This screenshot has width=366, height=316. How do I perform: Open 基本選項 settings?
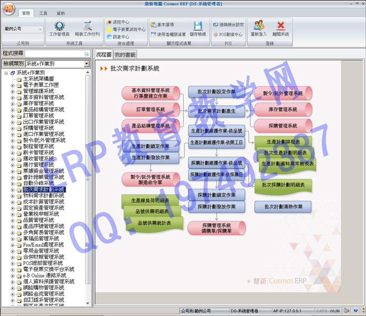[162, 25]
